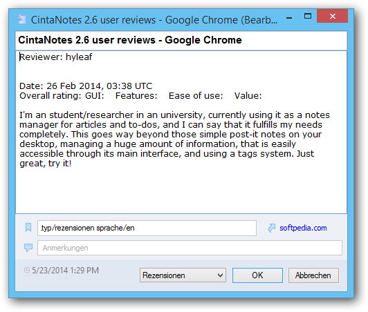Image resolution: width=368 pixels, height=312 pixels.
Task: Confirm the note with OK
Action: tap(257, 275)
